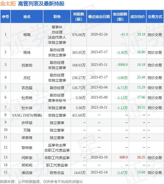Select the name 刘宜彪 in row 3
This screenshot has width=164, height=184.
tap(27, 65)
